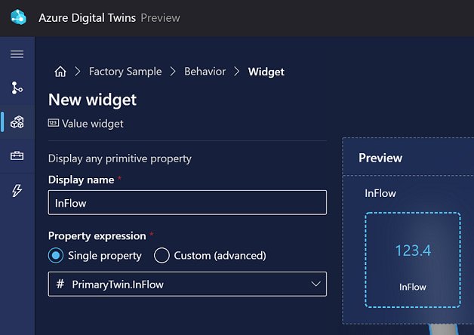Click the Azure Digital Twins logo icon

pos(18,17)
